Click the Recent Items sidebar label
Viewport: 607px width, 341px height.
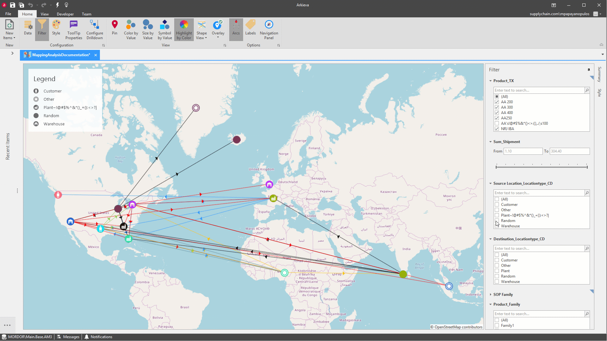8,146
